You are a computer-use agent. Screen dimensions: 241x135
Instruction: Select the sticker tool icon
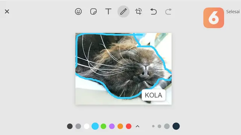point(93,12)
